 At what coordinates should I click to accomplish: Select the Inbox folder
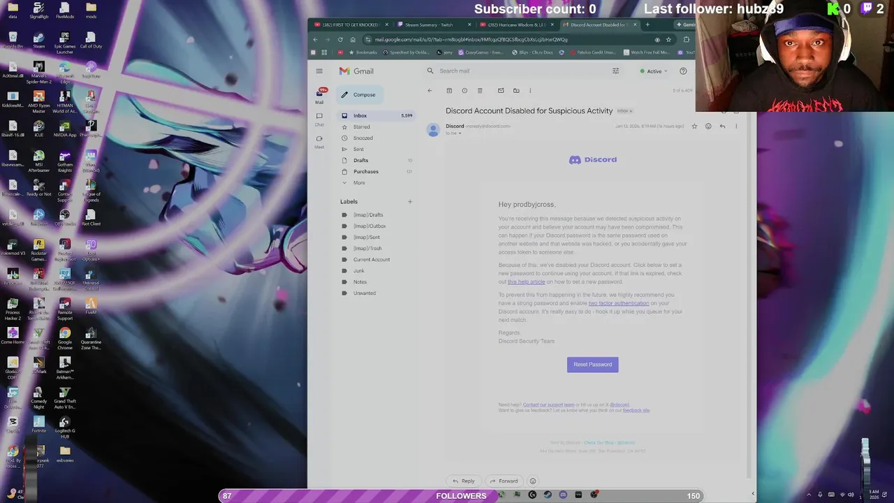click(x=376, y=115)
